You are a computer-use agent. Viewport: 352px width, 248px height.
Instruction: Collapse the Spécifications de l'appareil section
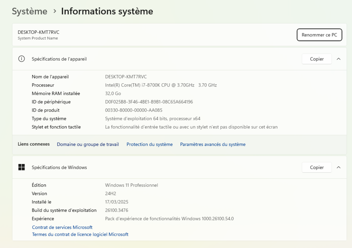339,59
